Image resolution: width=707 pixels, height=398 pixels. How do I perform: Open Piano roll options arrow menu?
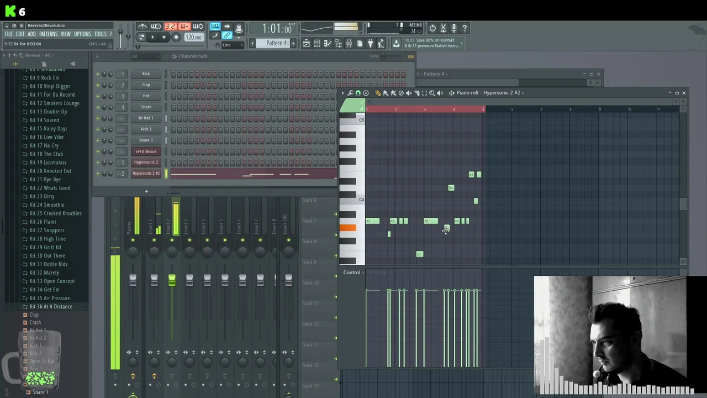pyautogui.click(x=342, y=93)
